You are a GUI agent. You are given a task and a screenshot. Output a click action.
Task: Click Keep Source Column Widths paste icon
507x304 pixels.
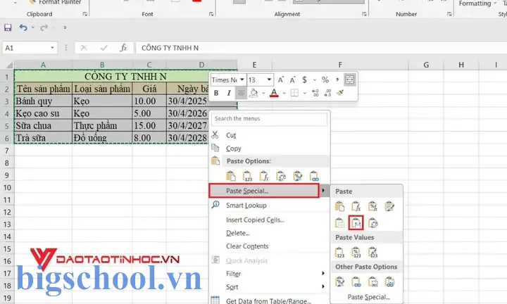tap(356, 223)
